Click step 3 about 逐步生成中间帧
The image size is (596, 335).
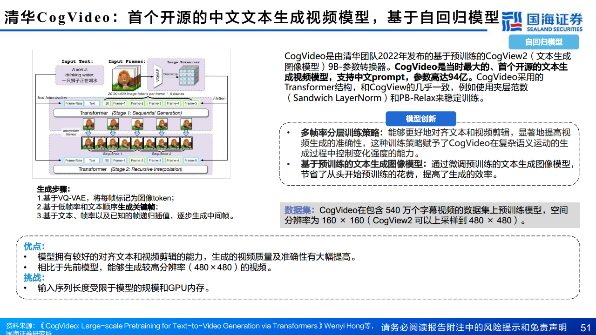[x=135, y=216]
